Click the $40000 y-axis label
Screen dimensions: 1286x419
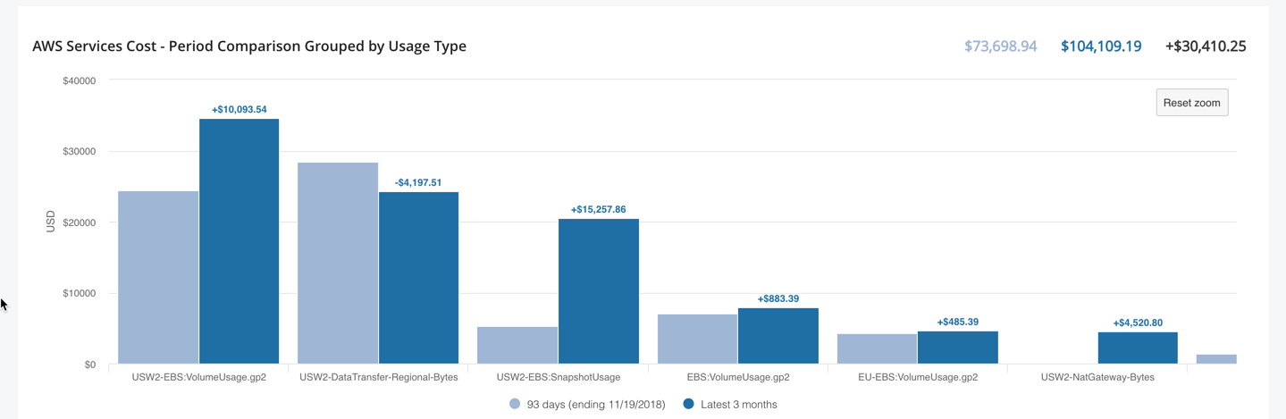click(x=79, y=80)
